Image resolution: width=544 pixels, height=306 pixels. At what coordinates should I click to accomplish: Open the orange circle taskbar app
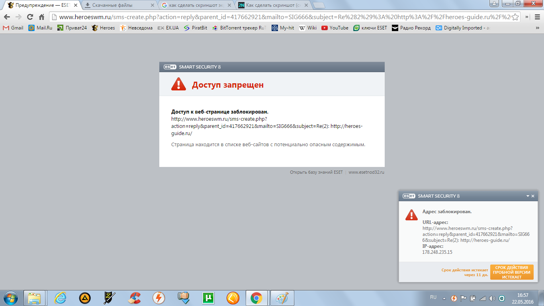pyautogui.click(x=233, y=298)
